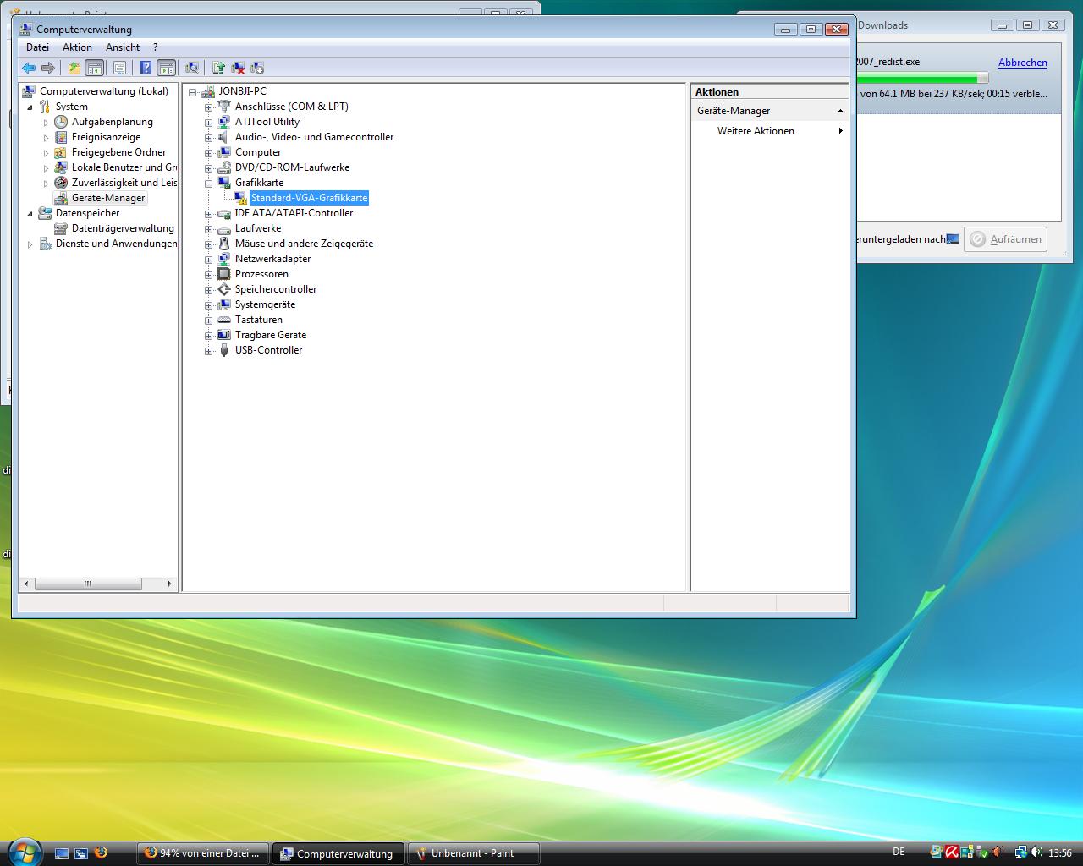Screen dimensions: 1083x866
Task: Expand the Ereignisanzeige node
Action: (47, 138)
